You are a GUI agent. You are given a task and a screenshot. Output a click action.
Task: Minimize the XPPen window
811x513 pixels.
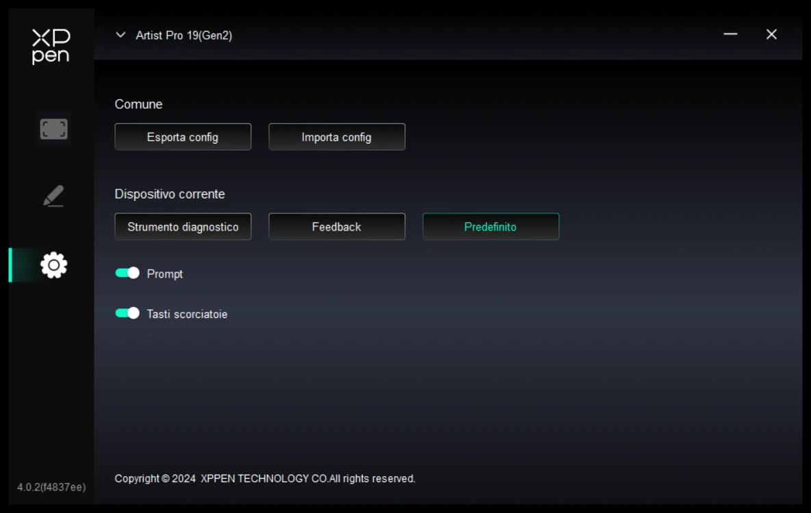tap(730, 34)
